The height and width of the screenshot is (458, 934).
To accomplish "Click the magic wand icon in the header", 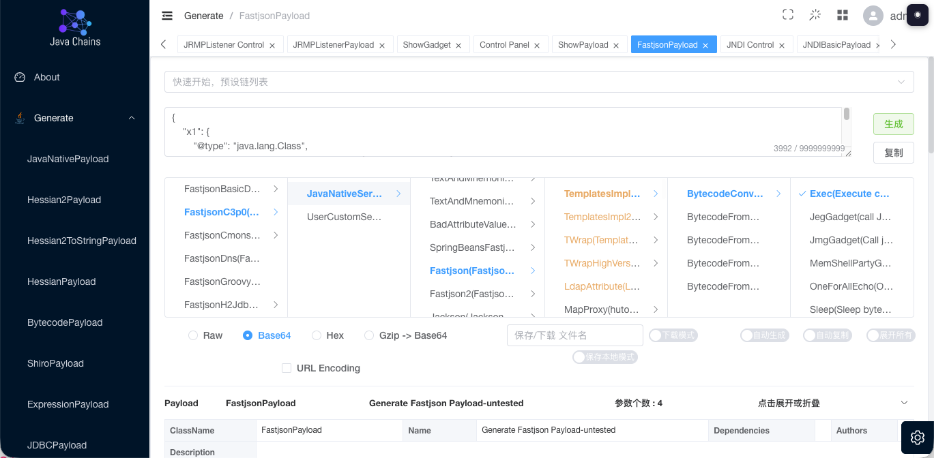I will [x=815, y=15].
